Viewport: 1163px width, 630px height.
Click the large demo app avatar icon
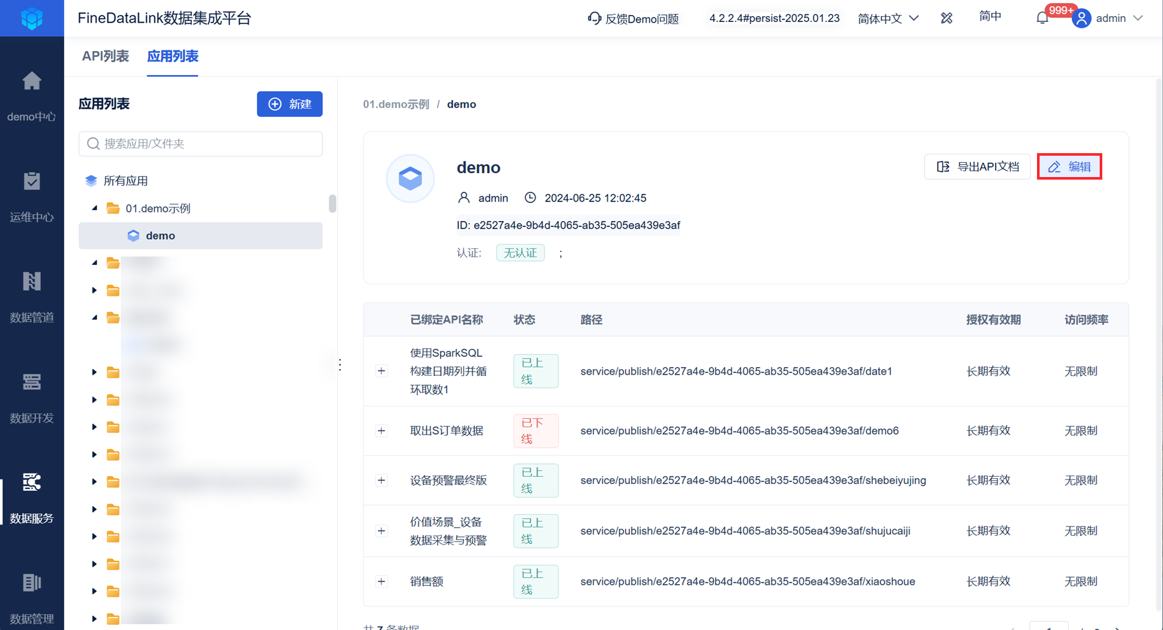(410, 178)
